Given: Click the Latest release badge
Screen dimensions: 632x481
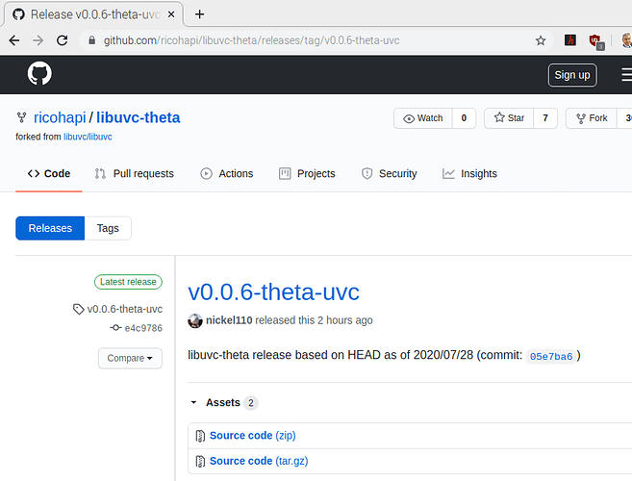Looking at the screenshot, I should [128, 282].
